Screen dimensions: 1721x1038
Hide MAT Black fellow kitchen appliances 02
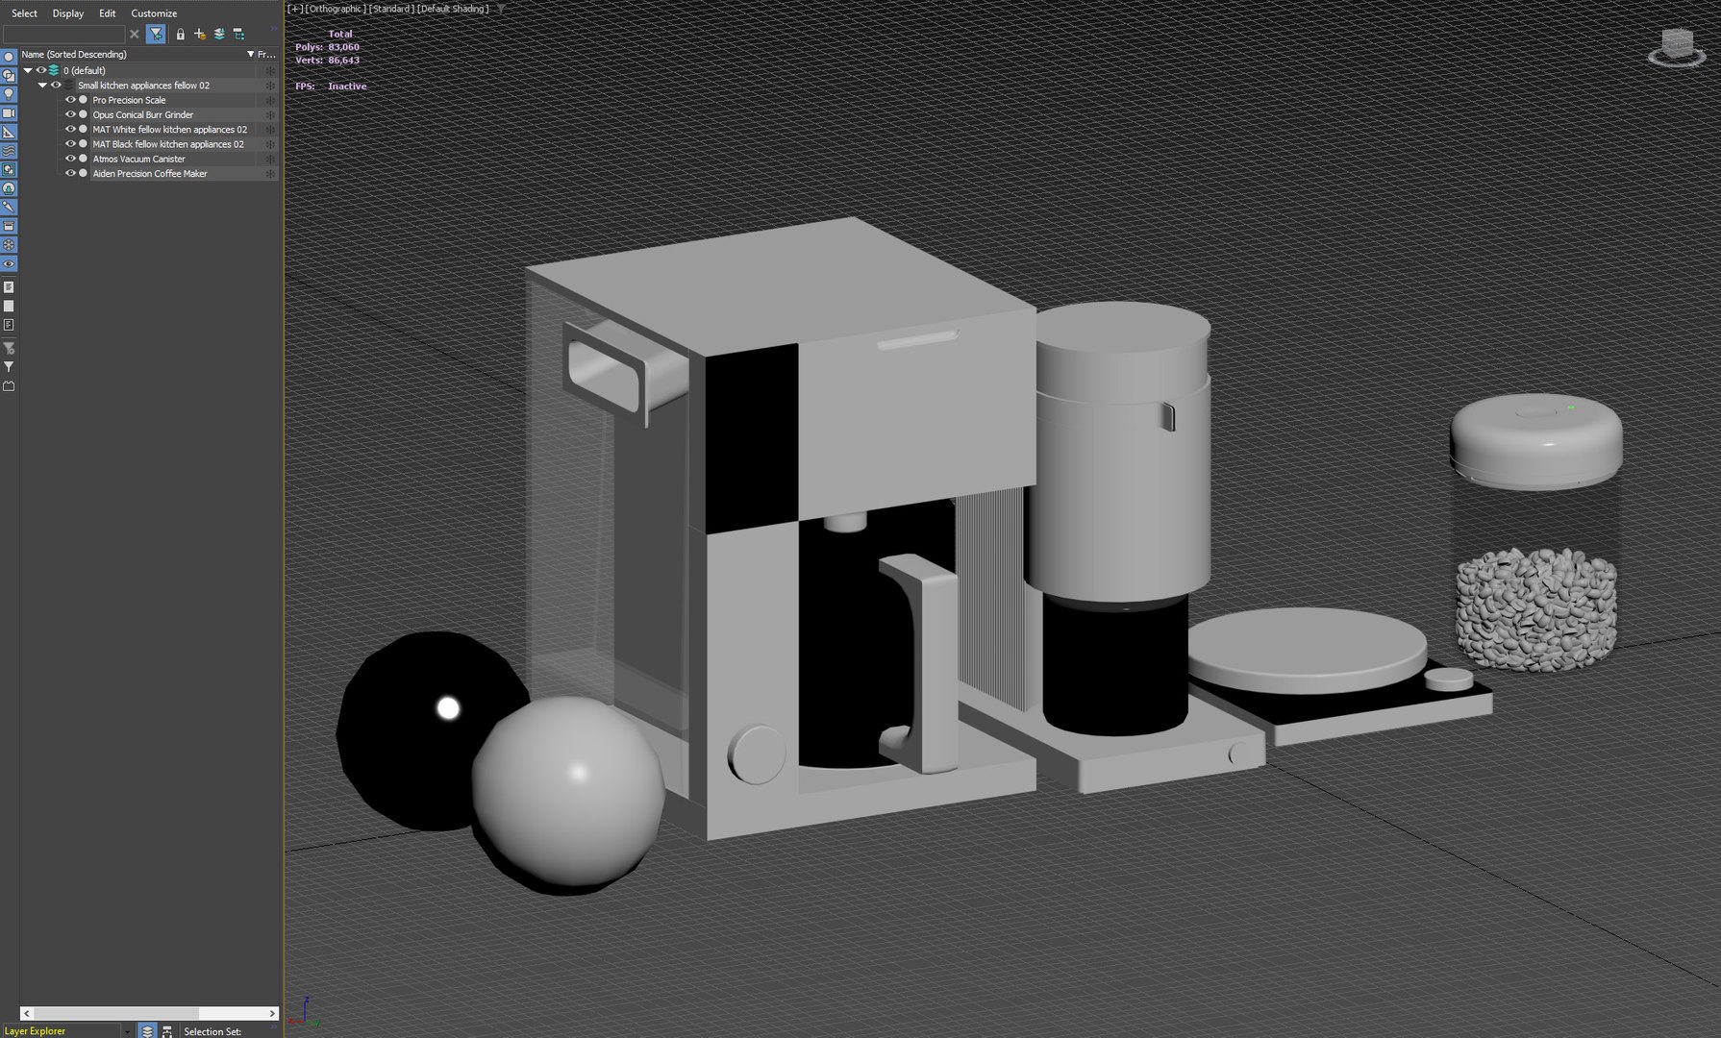(70, 144)
